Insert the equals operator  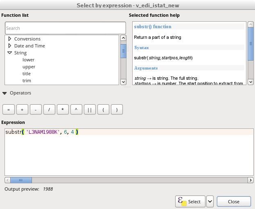click(x=9, y=110)
